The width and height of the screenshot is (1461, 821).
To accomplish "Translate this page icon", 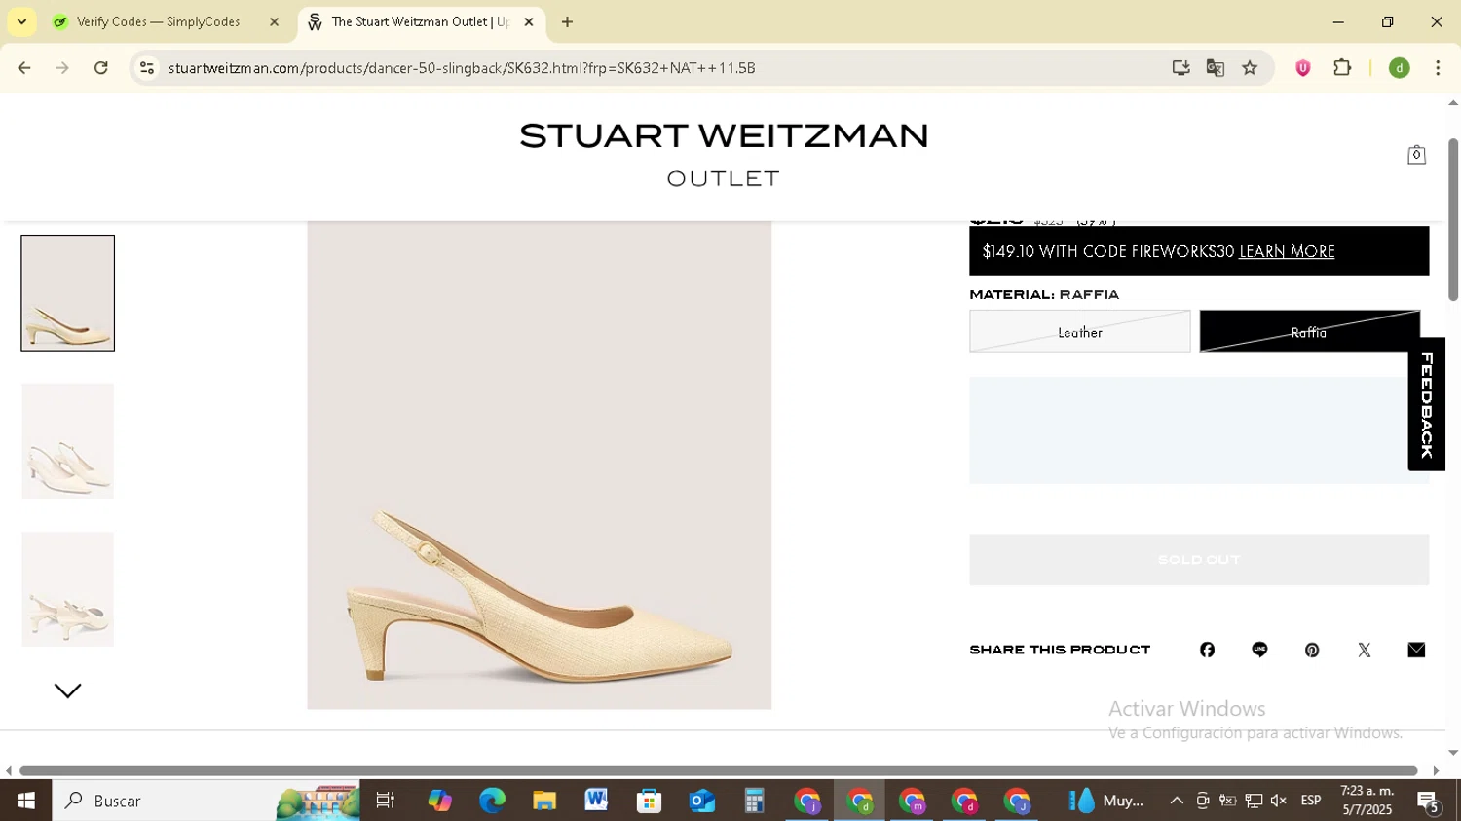I will (1216, 68).
